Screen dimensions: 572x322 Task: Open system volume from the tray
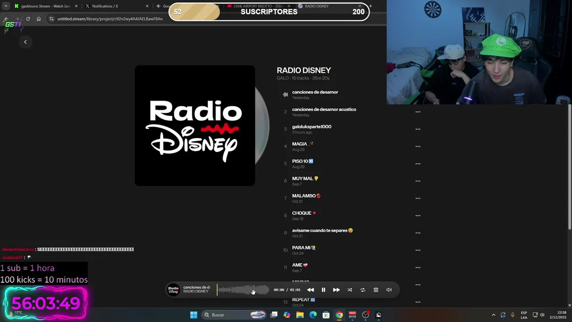542,315
